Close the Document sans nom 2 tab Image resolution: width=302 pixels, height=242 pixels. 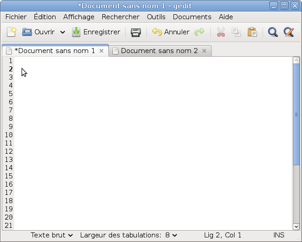pyautogui.click(x=204, y=51)
